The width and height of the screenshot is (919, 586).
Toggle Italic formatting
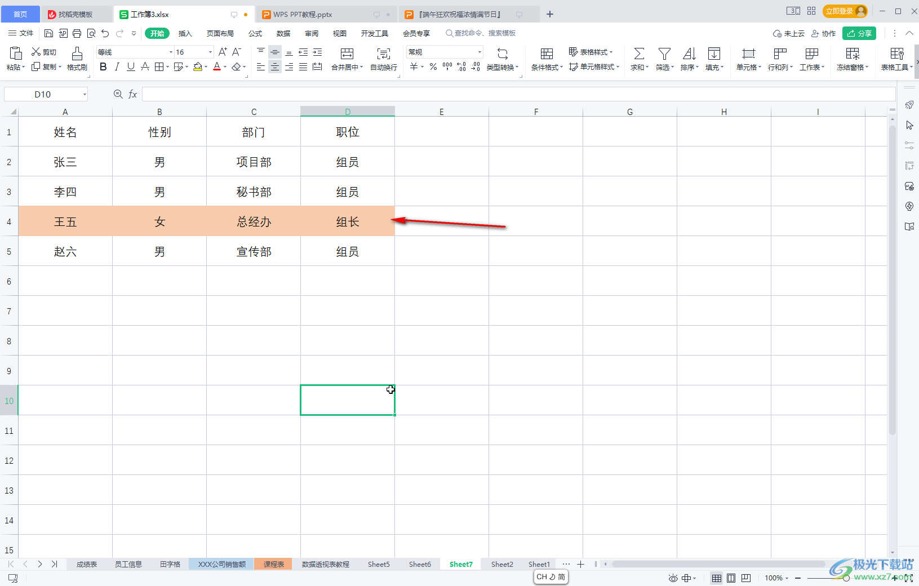coord(117,67)
